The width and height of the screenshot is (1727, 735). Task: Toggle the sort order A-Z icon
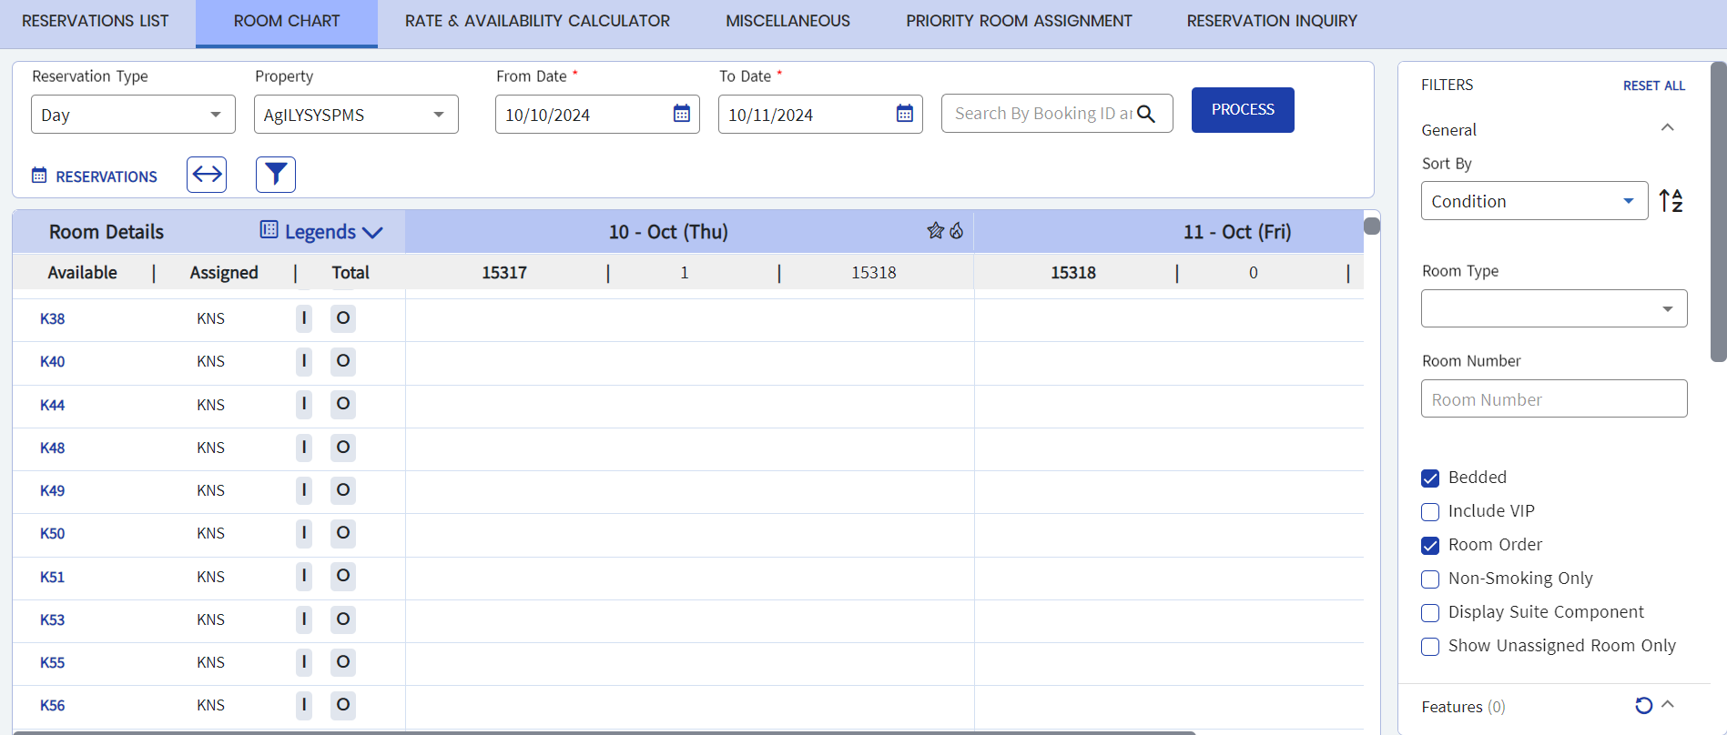(1671, 201)
